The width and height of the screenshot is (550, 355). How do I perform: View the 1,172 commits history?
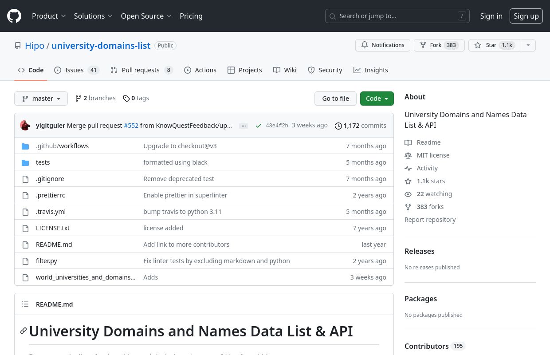point(360,126)
